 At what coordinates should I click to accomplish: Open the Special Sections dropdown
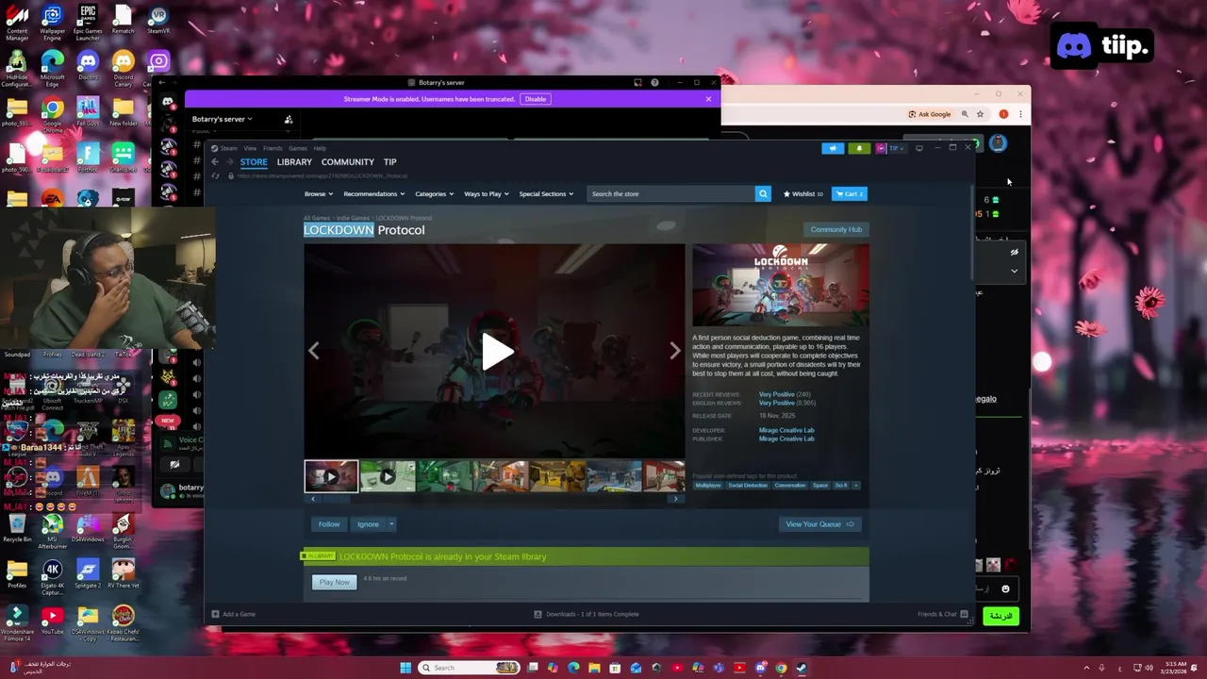pos(546,193)
